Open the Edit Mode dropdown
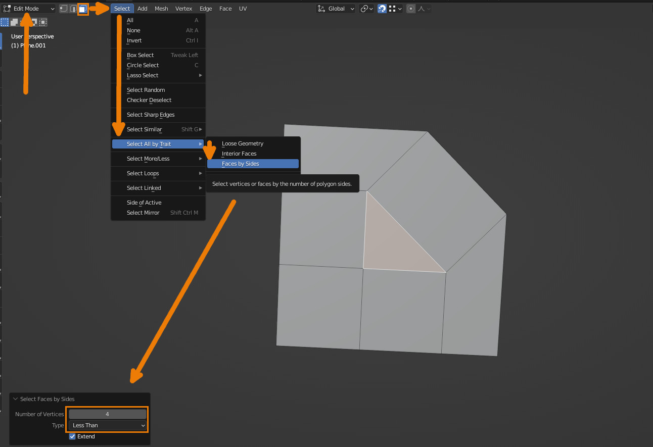 click(29, 9)
